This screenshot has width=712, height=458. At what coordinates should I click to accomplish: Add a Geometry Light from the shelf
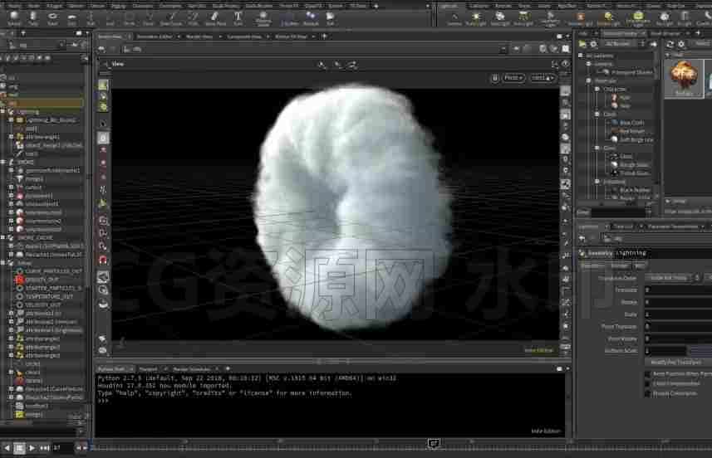pyautogui.click(x=550, y=18)
